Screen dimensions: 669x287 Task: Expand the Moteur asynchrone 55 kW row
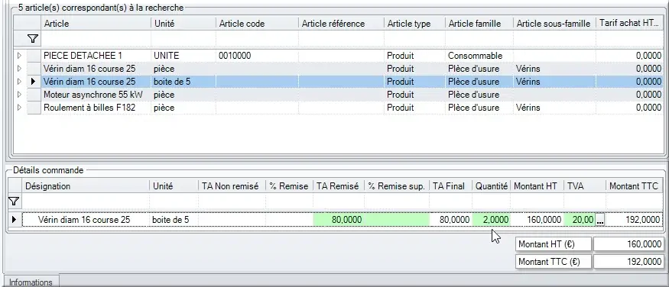tap(19, 95)
